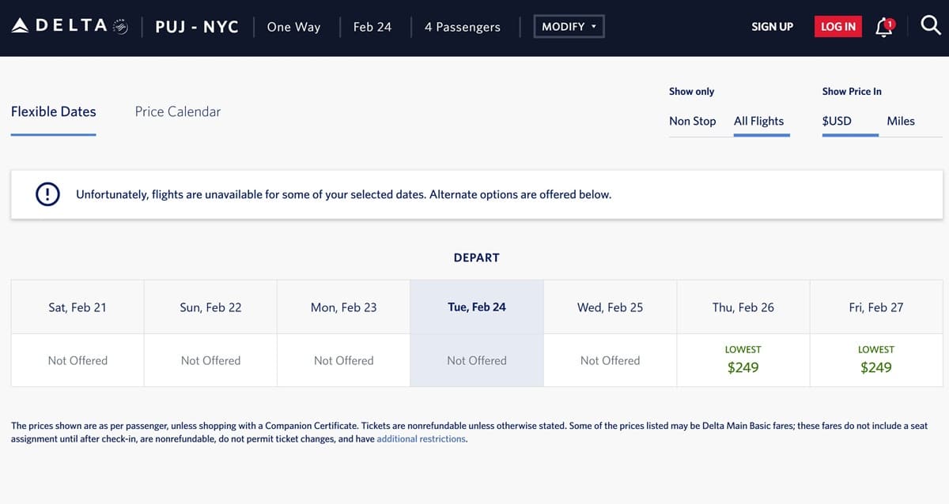Click the SIGN UP link
Image resolution: width=949 pixels, height=504 pixels.
pos(772,26)
